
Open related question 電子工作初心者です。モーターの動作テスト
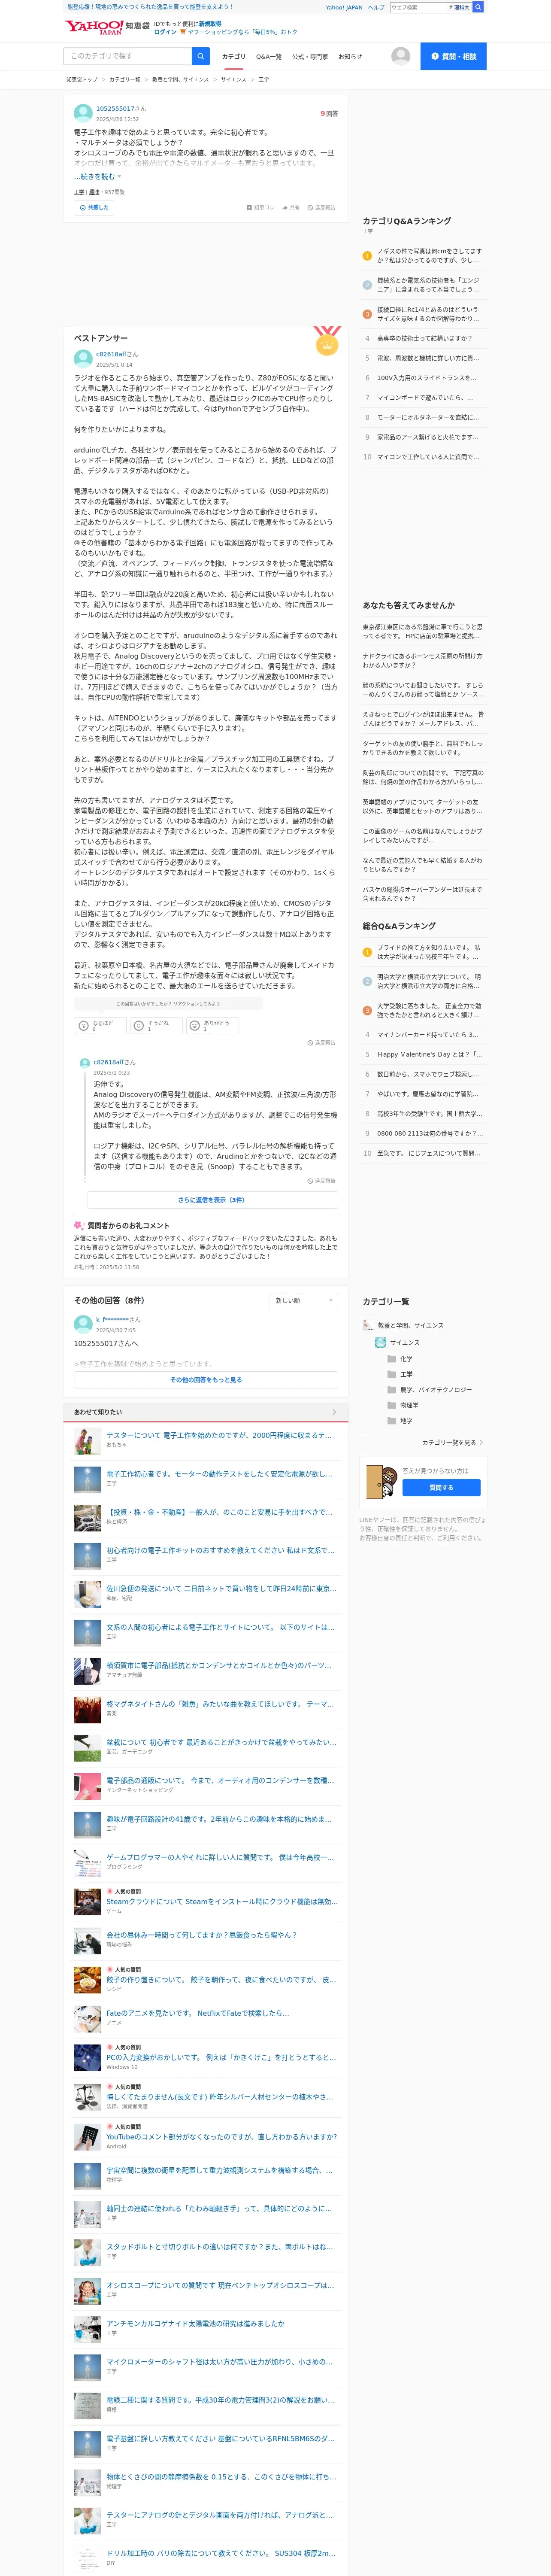tap(219, 1474)
